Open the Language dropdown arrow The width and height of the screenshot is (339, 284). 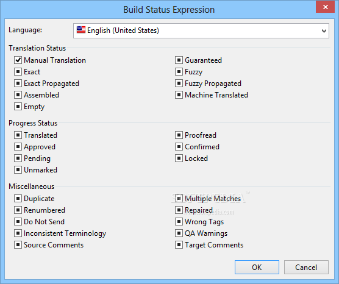point(324,30)
